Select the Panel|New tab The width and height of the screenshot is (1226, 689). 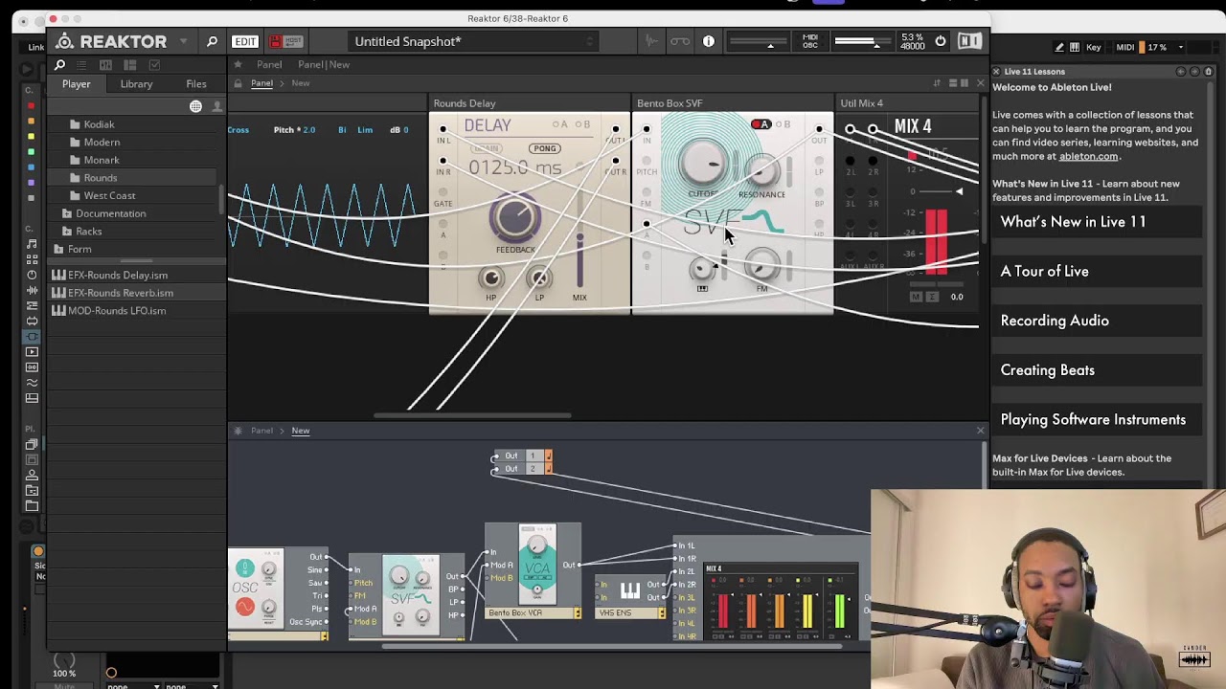tap(324, 64)
